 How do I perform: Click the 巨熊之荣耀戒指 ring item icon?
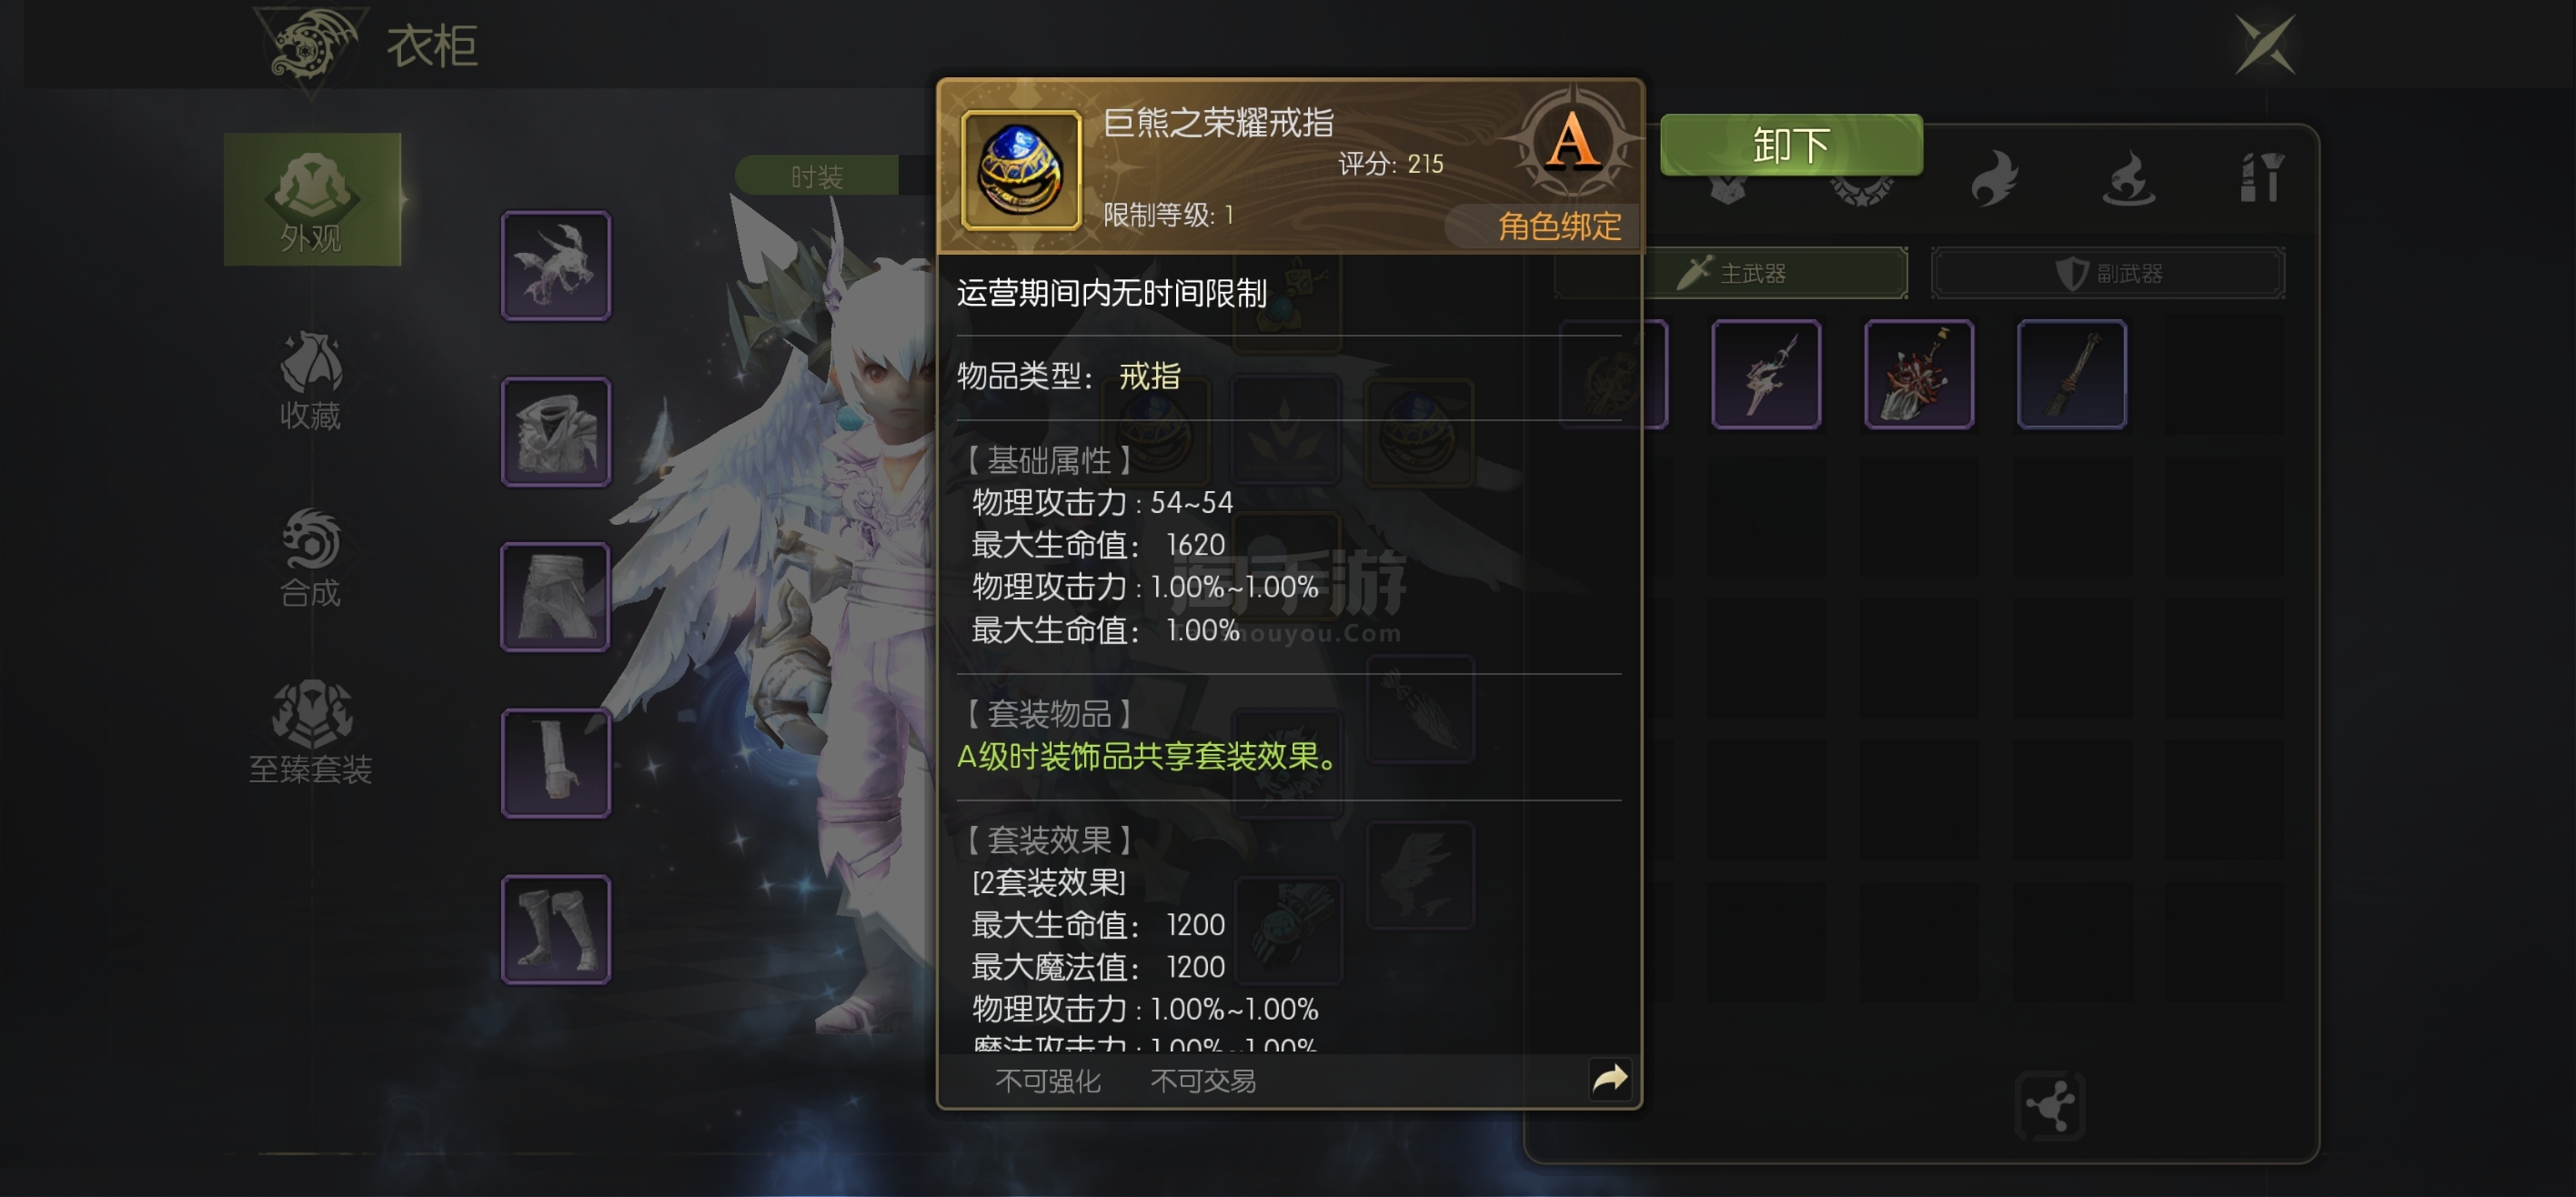(1020, 170)
